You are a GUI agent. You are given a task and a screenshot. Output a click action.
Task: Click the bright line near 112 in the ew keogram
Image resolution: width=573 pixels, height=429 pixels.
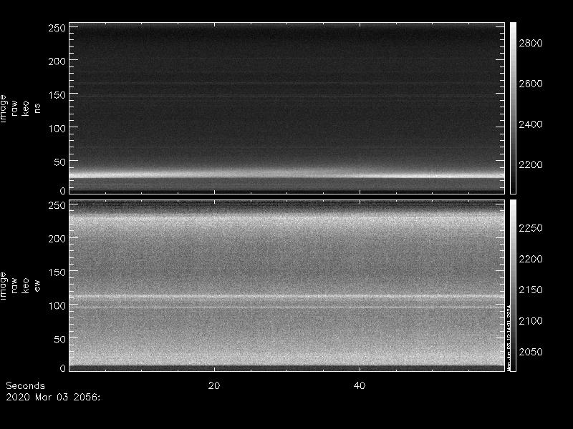[x=286, y=296]
